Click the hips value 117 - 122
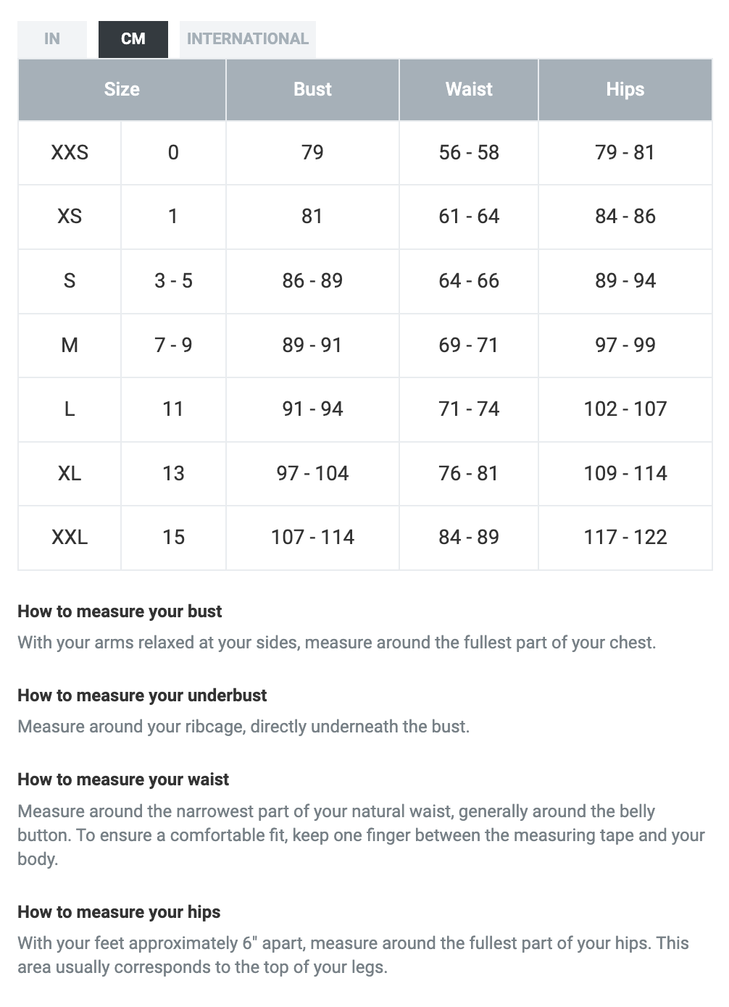Viewport: 729px width, 1007px height. tap(625, 538)
